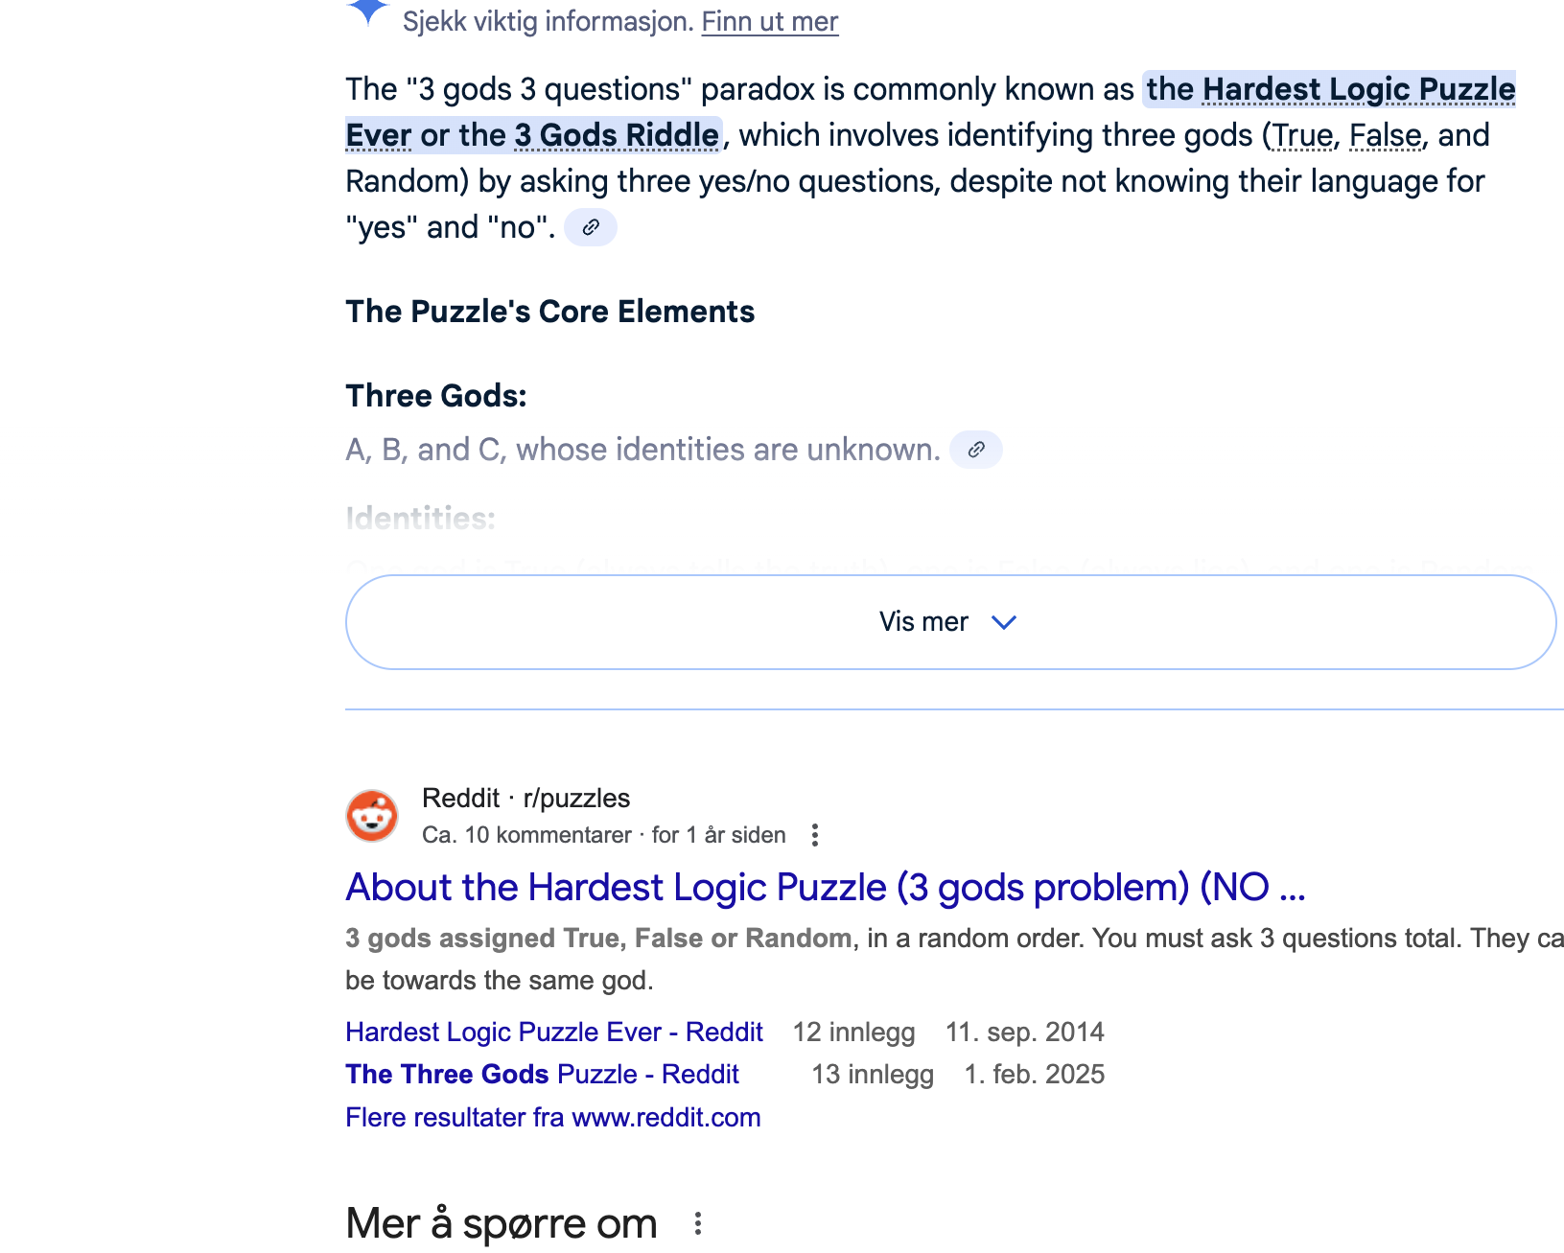The height and width of the screenshot is (1253, 1564).
Task: Click the "Reddit · r/puzzles" source name
Action: pos(525,798)
